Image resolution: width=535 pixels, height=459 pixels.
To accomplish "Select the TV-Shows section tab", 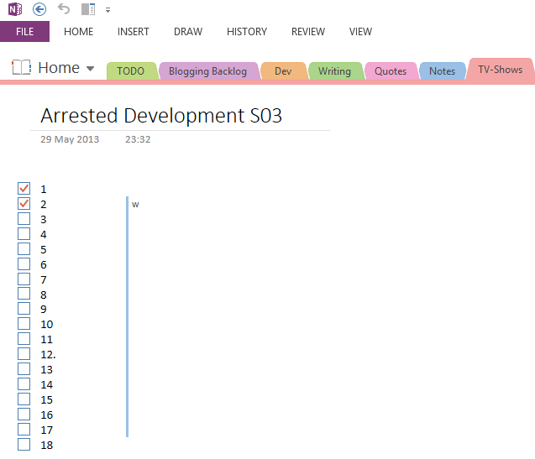I will click(x=501, y=70).
